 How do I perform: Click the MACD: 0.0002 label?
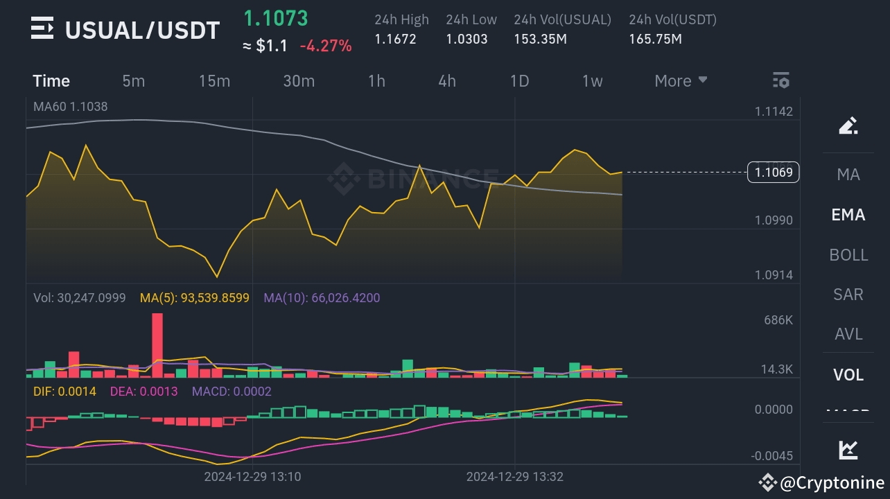click(x=232, y=391)
